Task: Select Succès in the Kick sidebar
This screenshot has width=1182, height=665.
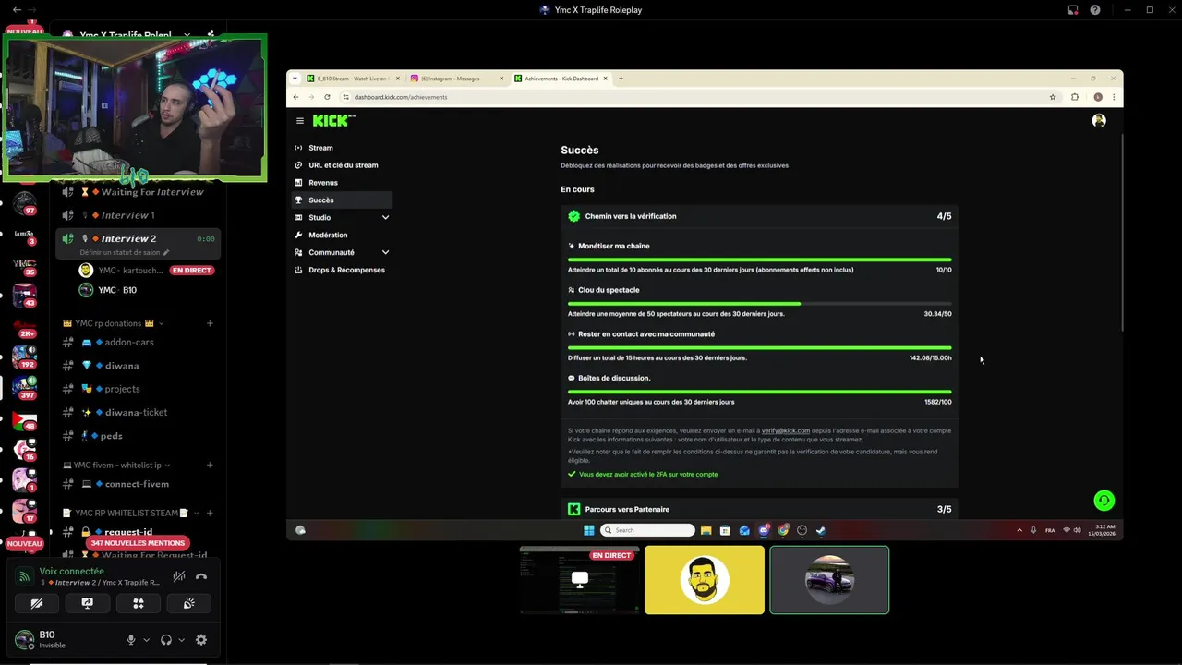Action: click(342, 200)
